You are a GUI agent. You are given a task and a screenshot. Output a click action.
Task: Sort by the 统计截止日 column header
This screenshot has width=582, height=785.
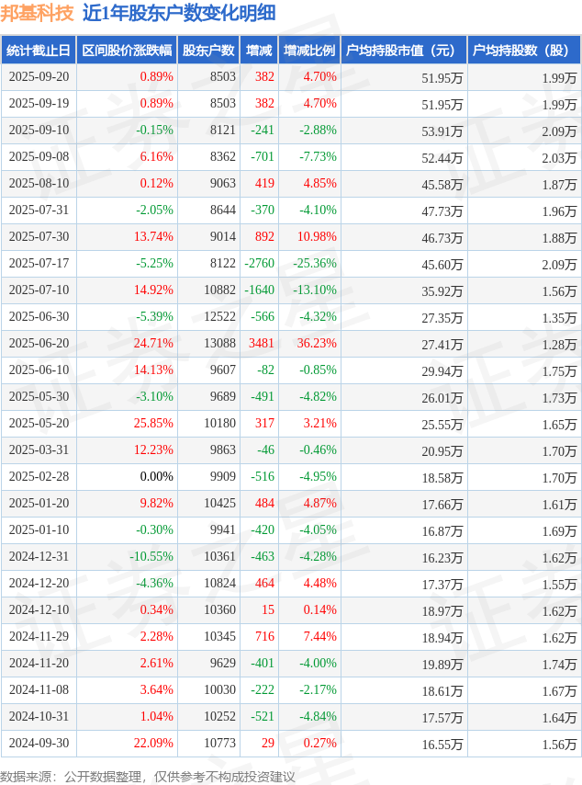(x=39, y=51)
